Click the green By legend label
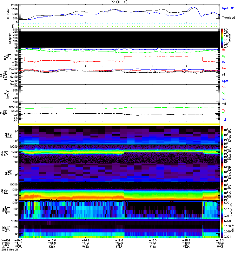This screenshot has width=238, height=254. [224, 56]
